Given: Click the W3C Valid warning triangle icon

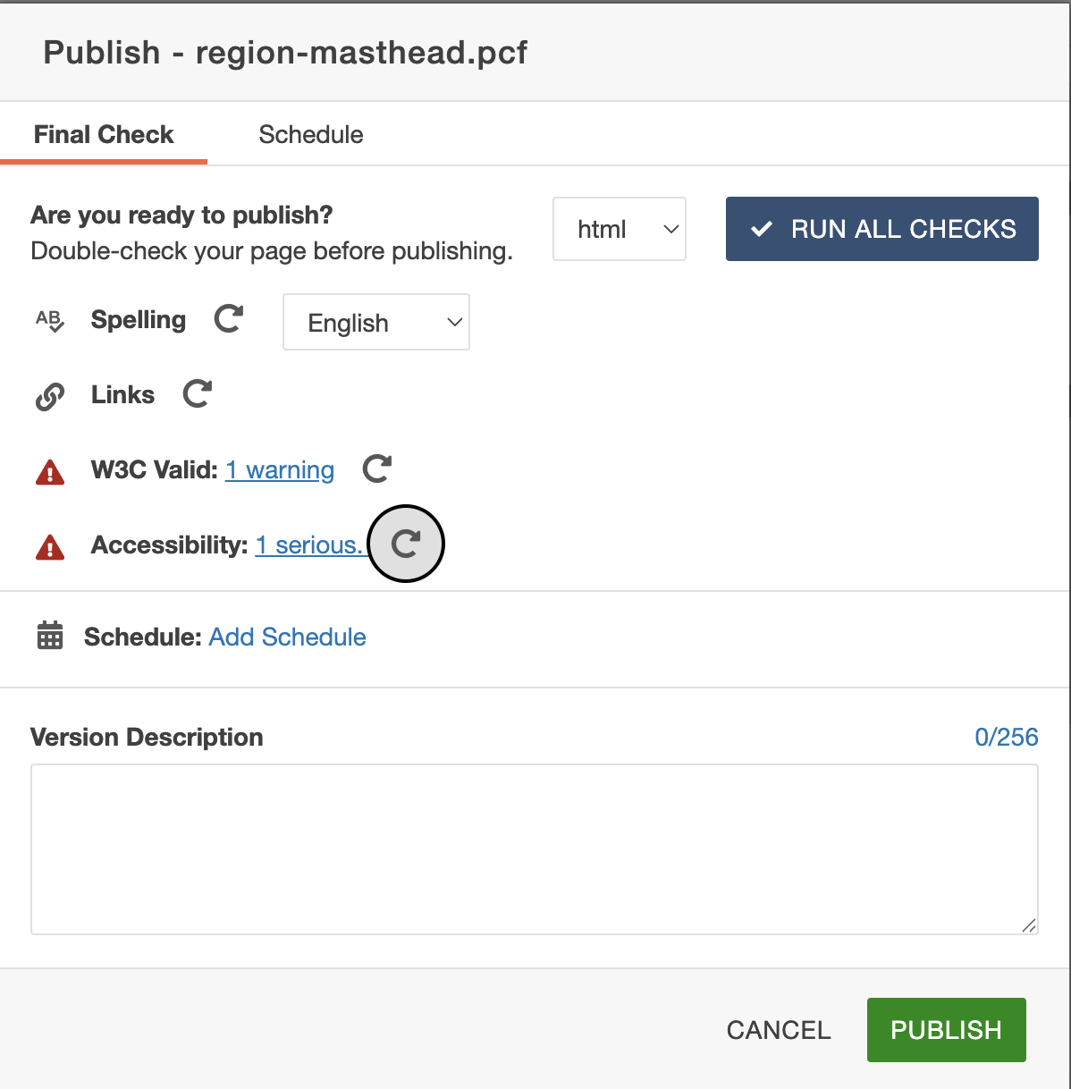Looking at the screenshot, I should 50,471.
